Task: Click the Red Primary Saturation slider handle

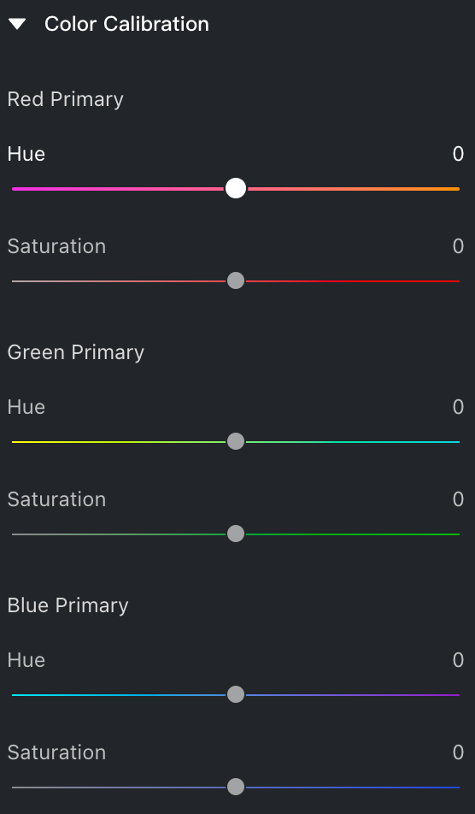Action: [x=236, y=280]
